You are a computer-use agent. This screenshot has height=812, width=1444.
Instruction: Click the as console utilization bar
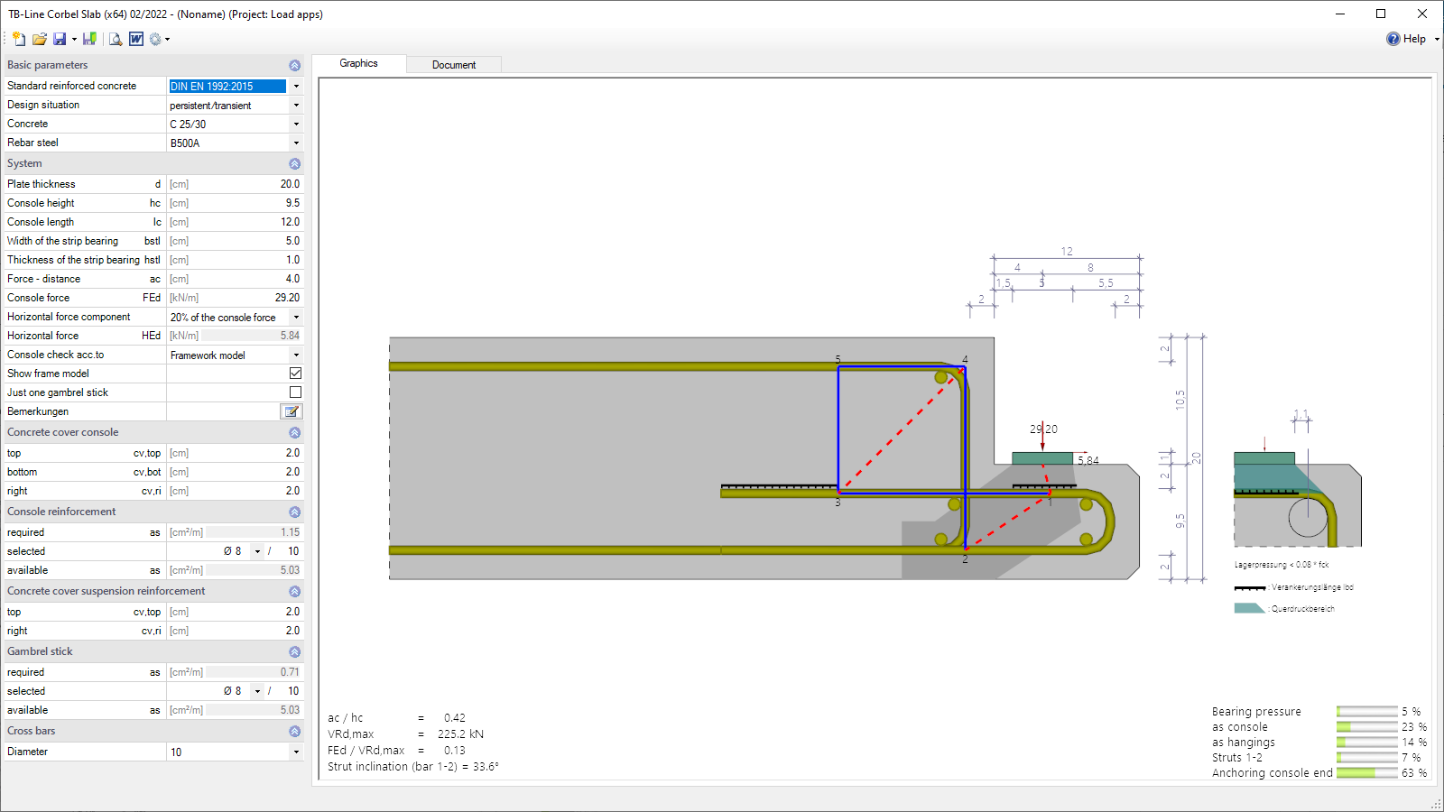click(x=1366, y=727)
